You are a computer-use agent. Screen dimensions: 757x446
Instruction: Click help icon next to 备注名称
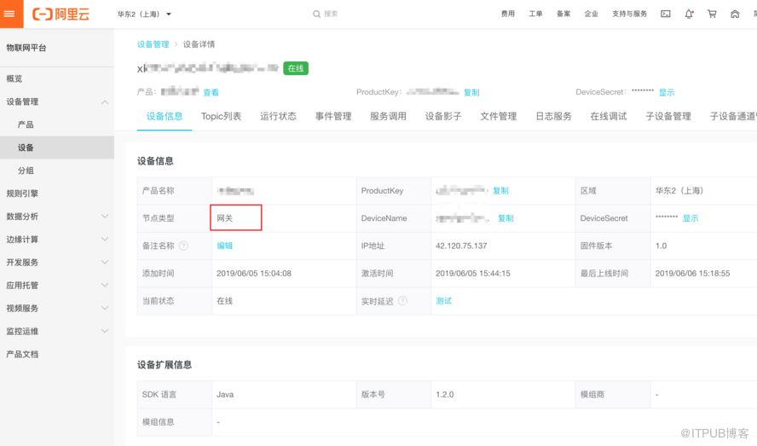click(183, 246)
